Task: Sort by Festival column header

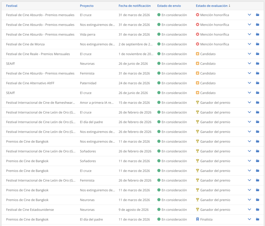Action: pos(12,6)
